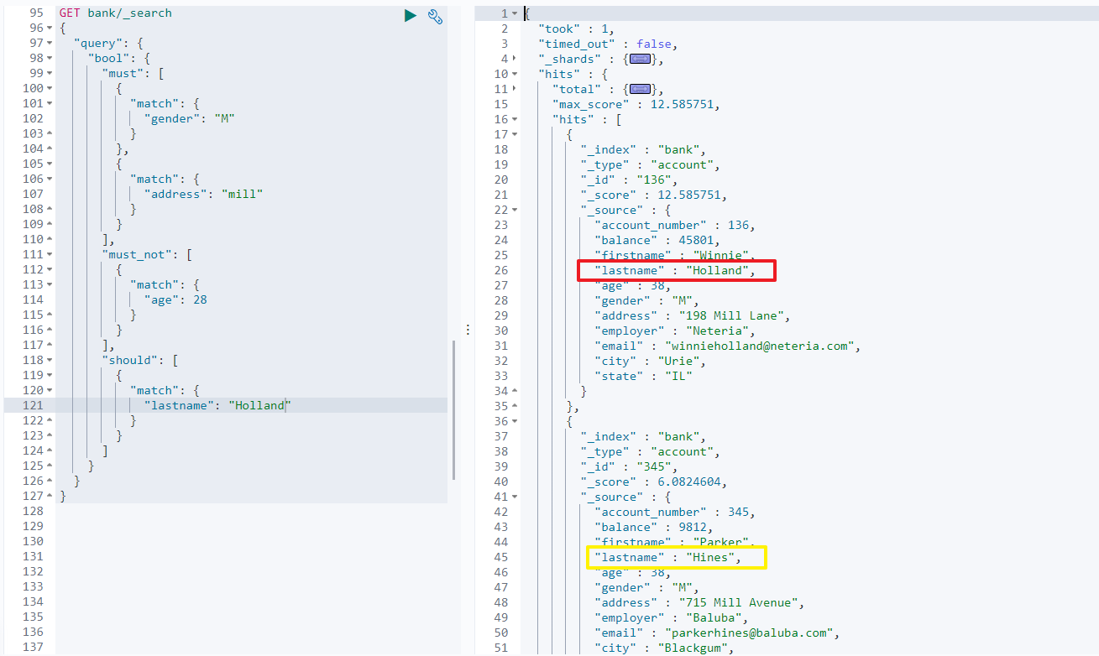
Task: Click the "employer" : "Baluba" line
Action: [671, 618]
